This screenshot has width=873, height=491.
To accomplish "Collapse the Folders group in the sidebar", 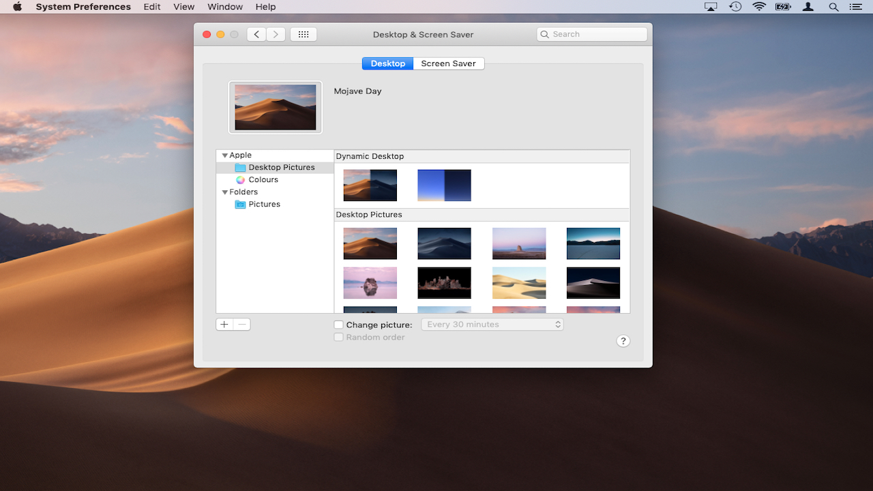I will (x=225, y=192).
